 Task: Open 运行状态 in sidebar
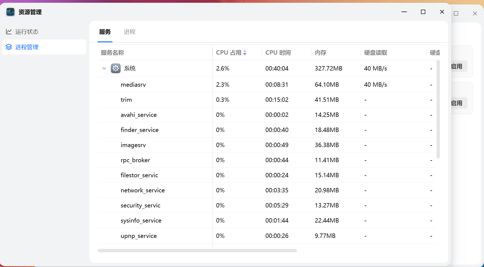coord(44,32)
